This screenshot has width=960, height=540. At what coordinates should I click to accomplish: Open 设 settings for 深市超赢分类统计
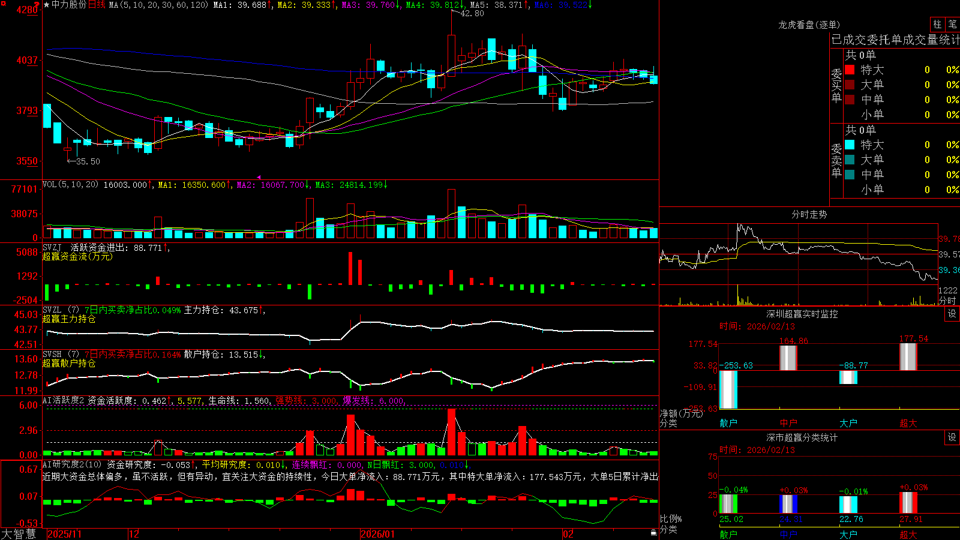click(952, 437)
